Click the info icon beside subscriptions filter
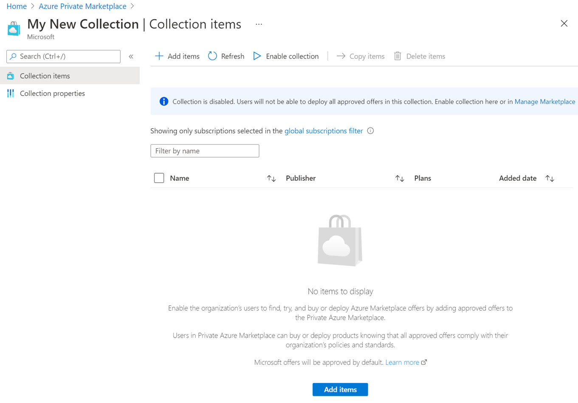Screen dimensions: 578x403 pos(370,131)
